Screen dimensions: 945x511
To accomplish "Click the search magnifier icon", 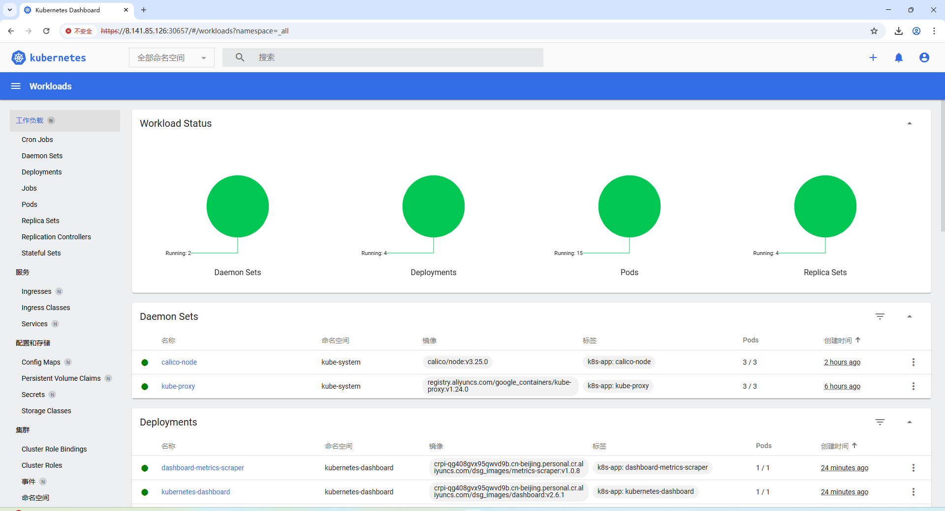I will (240, 57).
